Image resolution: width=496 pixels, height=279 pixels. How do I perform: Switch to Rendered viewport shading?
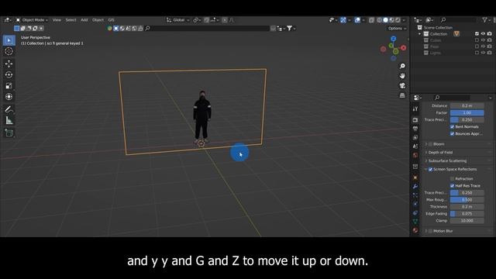tap(398, 20)
